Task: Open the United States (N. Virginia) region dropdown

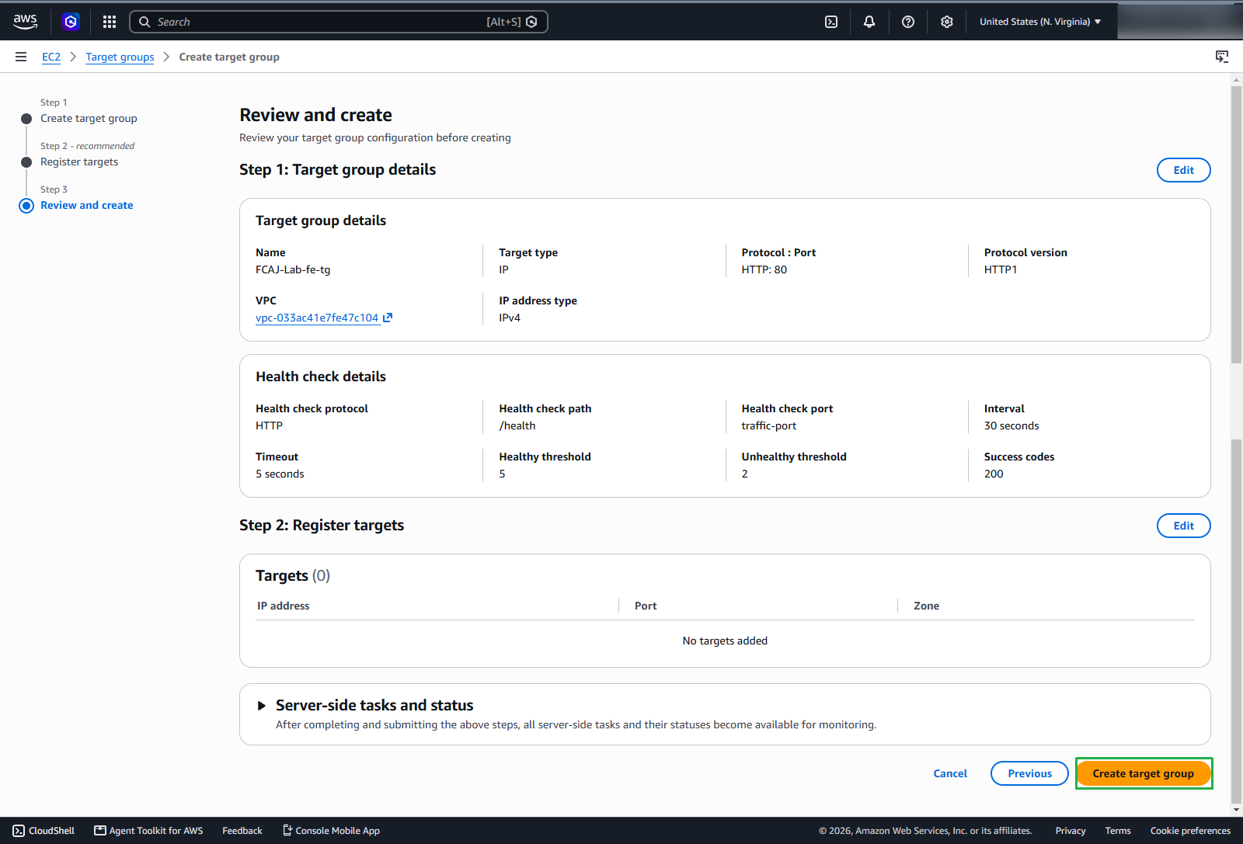Action: coord(1040,22)
